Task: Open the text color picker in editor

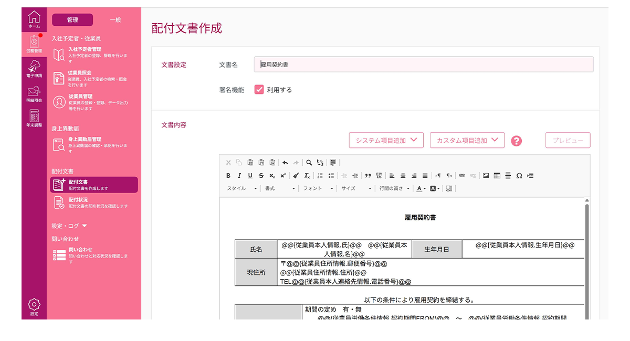Action: (x=421, y=188)
